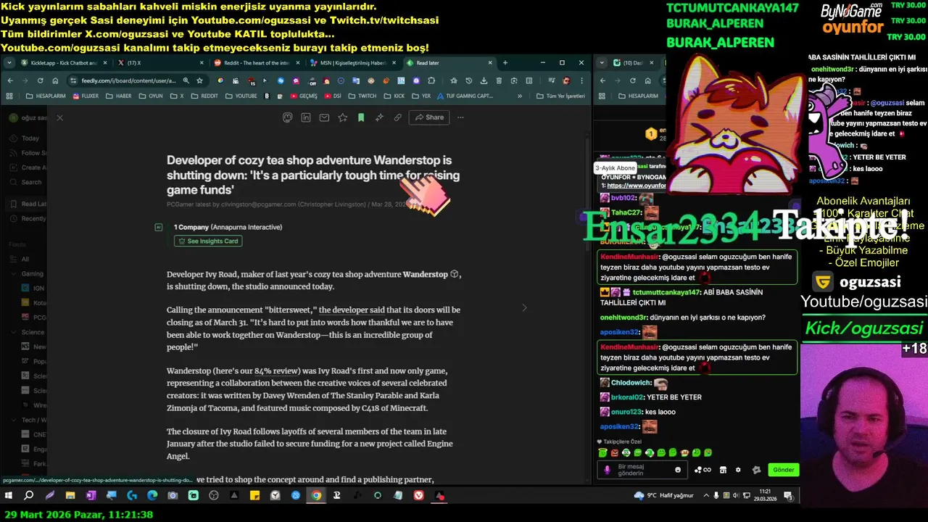Open the tab search dropdown arrow
Viewport: 928px width, 522px height.
(x=9, y=63)
